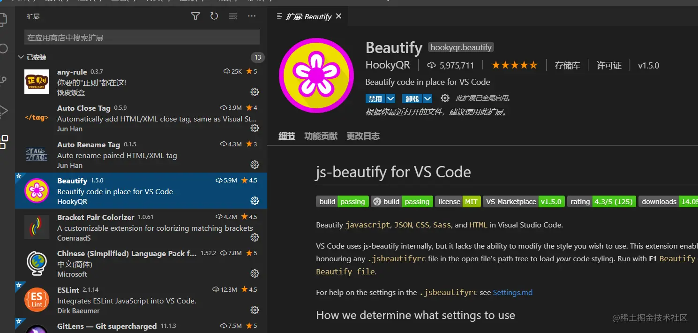Click the first build passing badge
698x333 pixels.
pos(342,202)
